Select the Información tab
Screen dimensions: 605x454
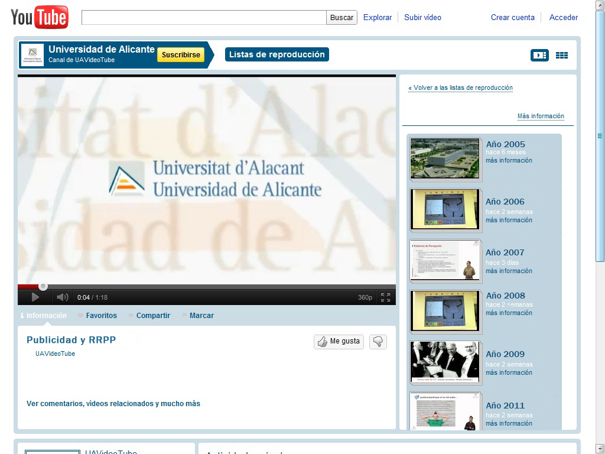coord(43,316)
